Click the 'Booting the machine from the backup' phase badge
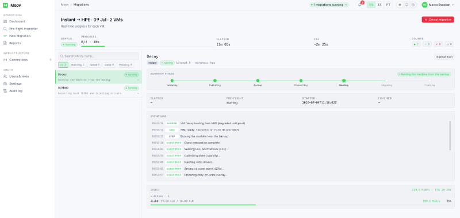Image resolution: width=460 pixels, height=218 pixels. coord(424,75)
